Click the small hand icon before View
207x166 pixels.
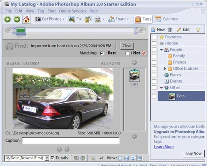point(101,158)
